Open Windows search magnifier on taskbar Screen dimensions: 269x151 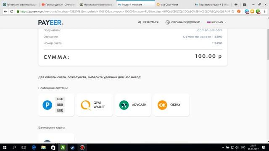point(14,147)
